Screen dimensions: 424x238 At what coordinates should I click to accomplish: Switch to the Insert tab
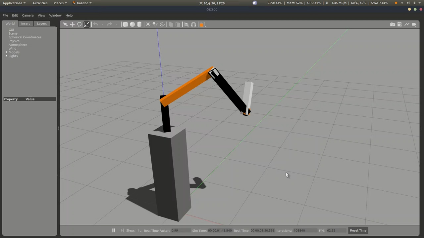(26, 23)
